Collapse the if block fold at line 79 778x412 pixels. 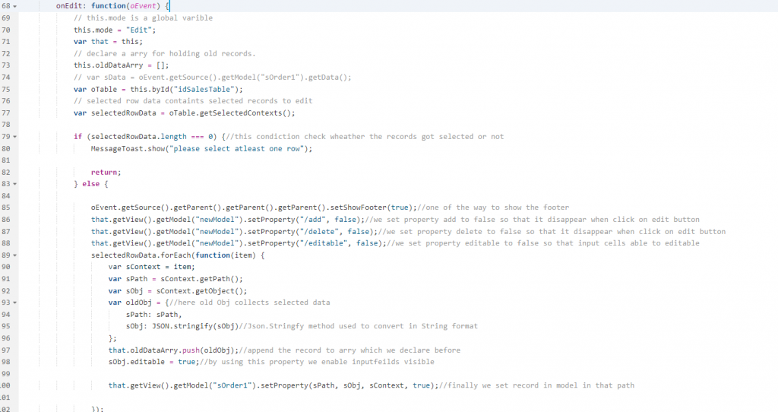click(x=15, y=137)
